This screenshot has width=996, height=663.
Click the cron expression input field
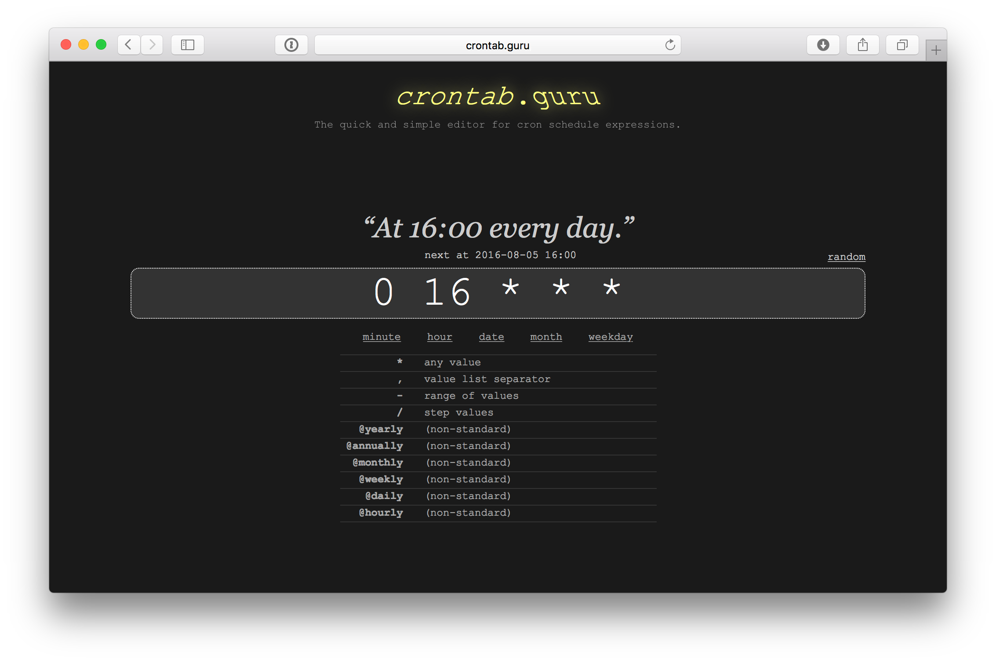(x=498, y=293)
